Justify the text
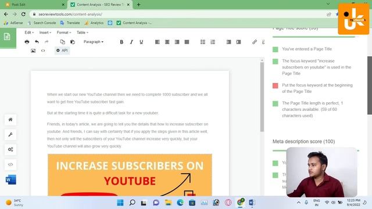This screenshot has width=372, height=209. pyautogui.click(x=187, y=42)
